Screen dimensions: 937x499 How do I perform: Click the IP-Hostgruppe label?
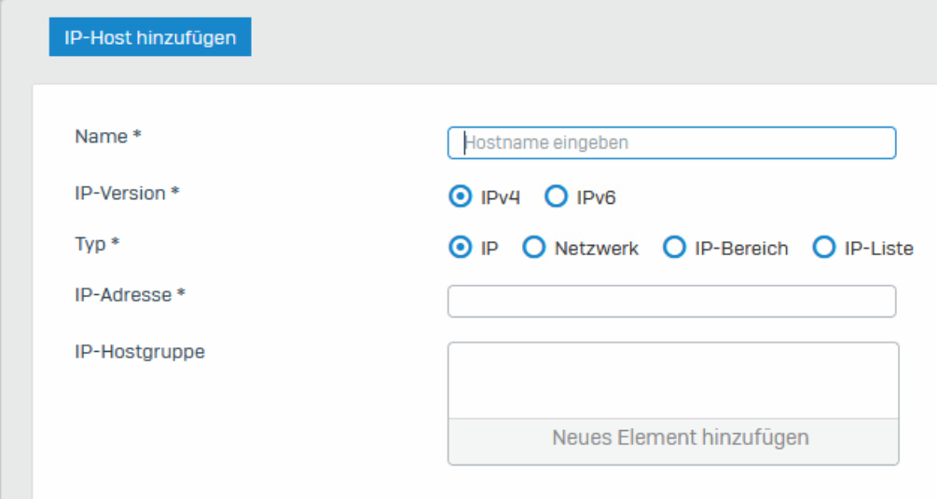[x=140, y=352]
